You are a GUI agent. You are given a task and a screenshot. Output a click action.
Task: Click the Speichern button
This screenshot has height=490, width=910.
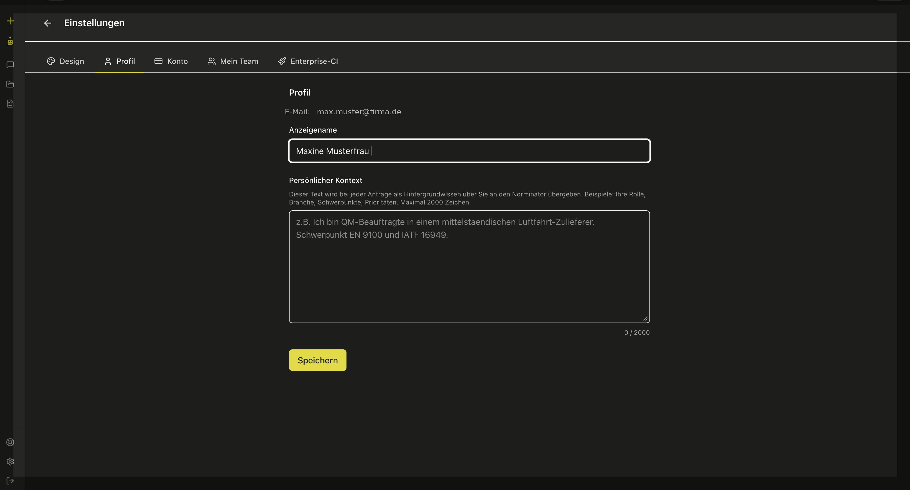click(317, 360)
